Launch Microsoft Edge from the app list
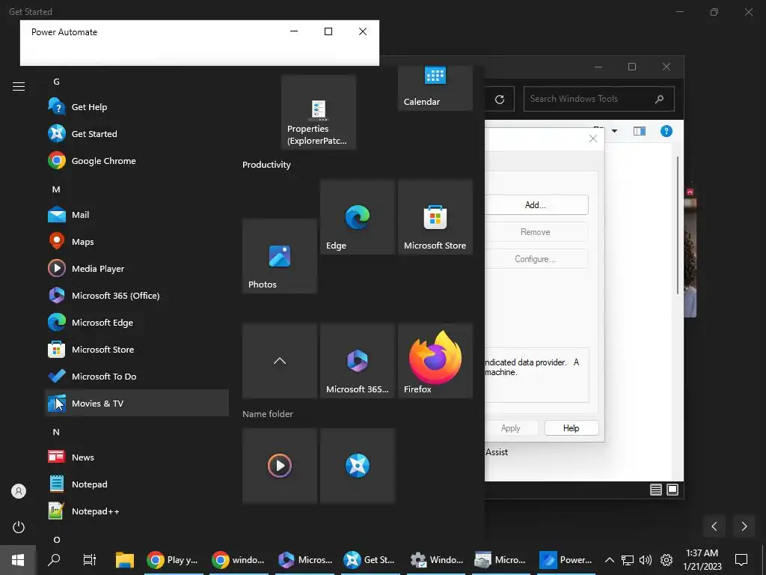766x575 pixels. (137, 322)
